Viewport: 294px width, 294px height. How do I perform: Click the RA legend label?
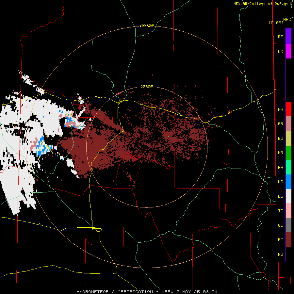pyautogui.click(x=280, y=168)
